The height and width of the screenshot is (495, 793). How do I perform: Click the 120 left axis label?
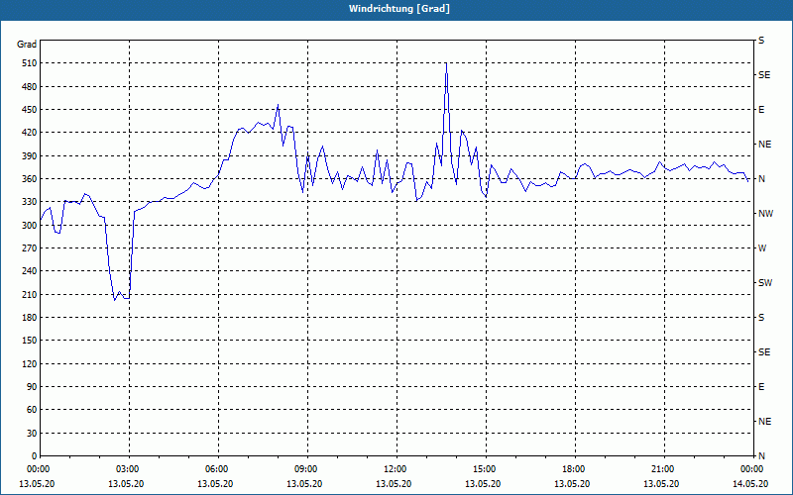click(x=30, y=363)
